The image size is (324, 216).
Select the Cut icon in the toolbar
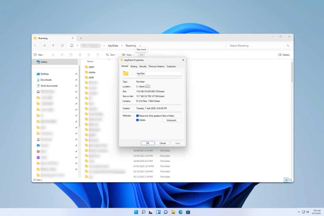pyautogui.click(x=53, y=55)
